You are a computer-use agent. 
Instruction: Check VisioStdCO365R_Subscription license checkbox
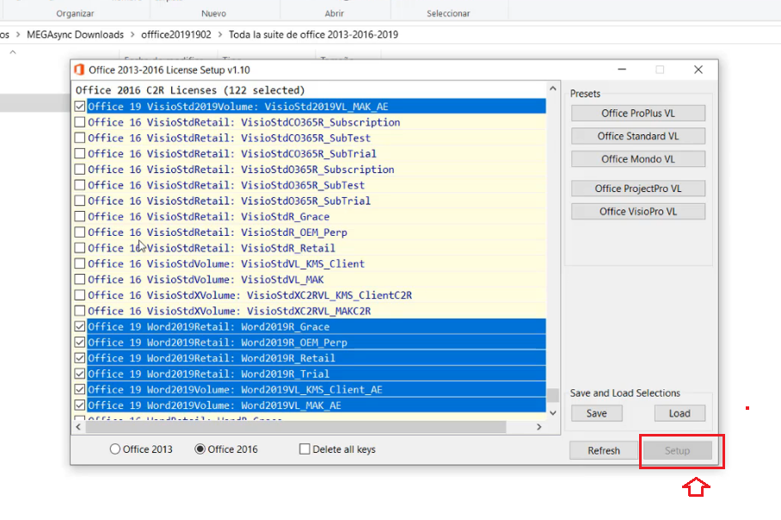(80, 122)
